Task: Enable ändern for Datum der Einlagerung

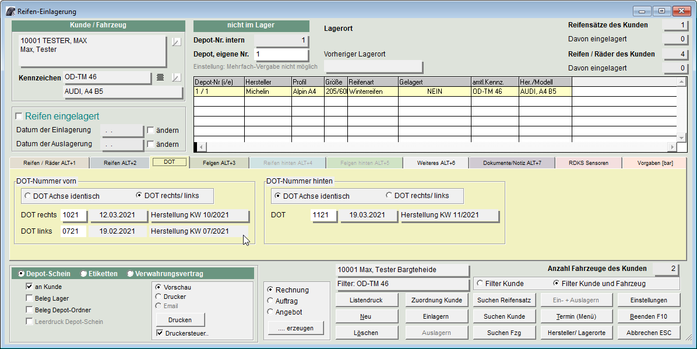Action: point(151,131)
